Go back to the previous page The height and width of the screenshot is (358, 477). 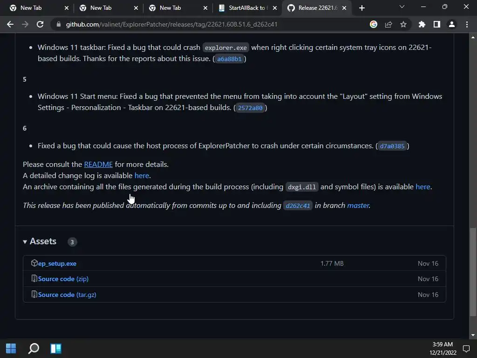coord(10,24)
